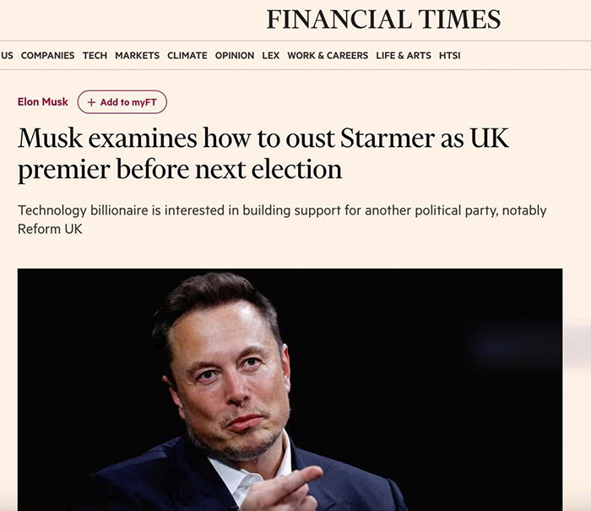Screen dimensions: 591x511
Task: Open the Tech section
Action: pos(95,56)
